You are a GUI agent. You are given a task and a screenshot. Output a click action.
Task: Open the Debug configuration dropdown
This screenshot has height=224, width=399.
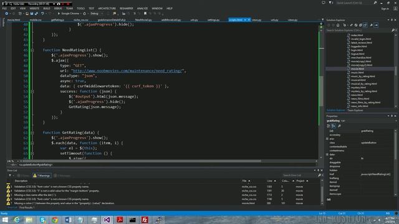click(97, 14)
